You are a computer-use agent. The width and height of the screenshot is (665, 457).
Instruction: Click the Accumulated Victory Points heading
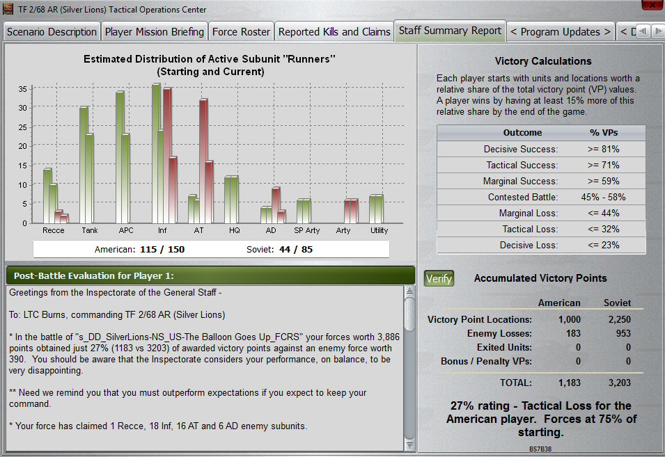tap(540, 278)
